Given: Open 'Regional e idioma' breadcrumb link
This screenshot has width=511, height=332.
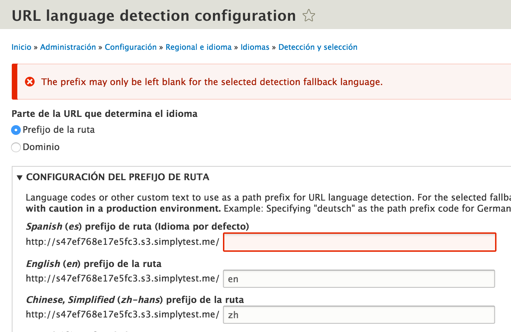Looking at the screenshot, I should tap(198, 47).
